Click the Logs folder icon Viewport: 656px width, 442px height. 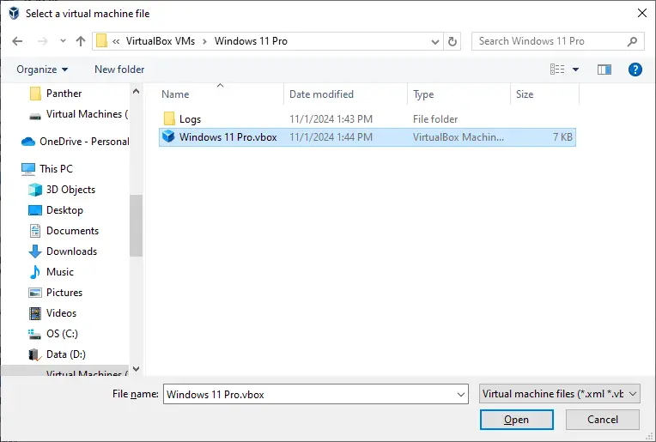tap(169, 118)
